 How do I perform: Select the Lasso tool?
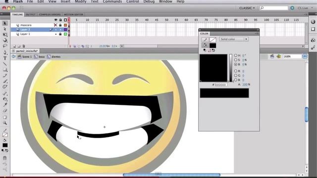tap(5, 46)
